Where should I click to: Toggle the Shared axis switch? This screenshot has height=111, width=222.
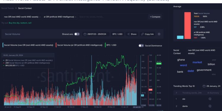(x=77, y=34)
